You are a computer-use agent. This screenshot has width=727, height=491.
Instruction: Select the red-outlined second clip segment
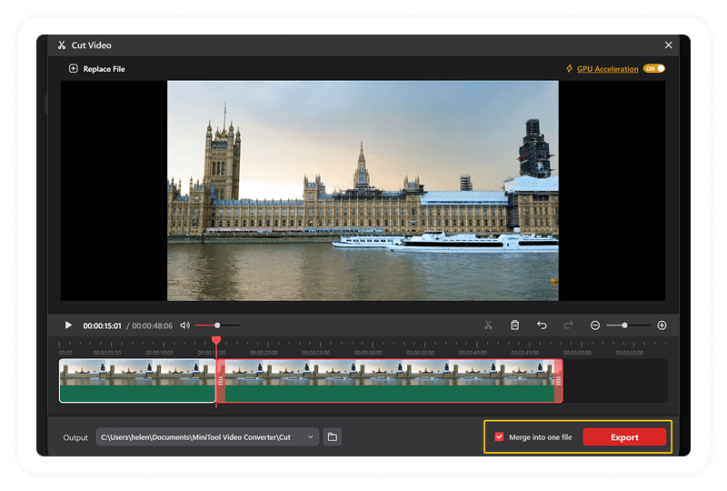click(390, 381)
